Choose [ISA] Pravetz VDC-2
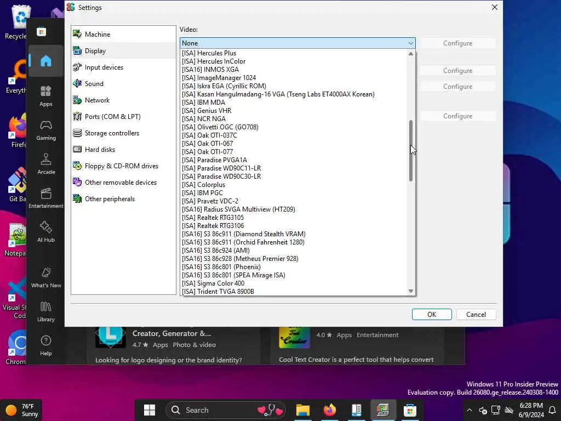This screenshot has height=421, width=561. tap(294, 201)
